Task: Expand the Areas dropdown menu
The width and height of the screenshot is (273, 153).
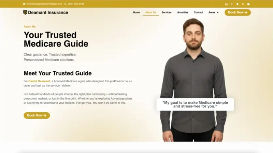Action: click(213, 13)
